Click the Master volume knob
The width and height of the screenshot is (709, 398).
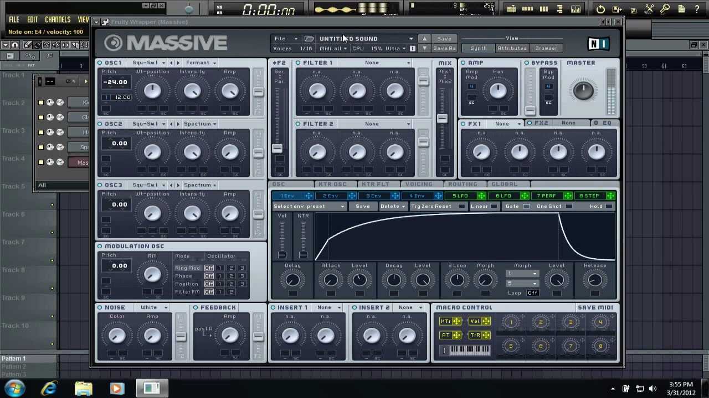click(583, 91)
